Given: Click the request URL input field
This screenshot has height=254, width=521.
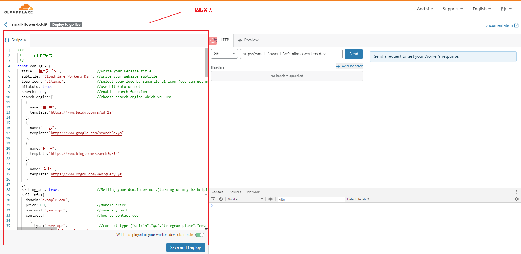Looking at the screenshot, I should point(291,54).
